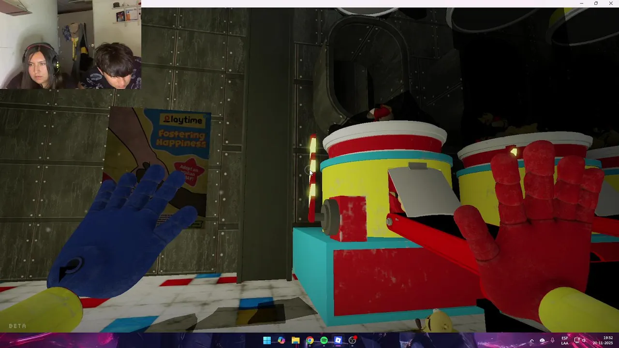Open Spotify from the taskbar

click(x=324, y=340)
